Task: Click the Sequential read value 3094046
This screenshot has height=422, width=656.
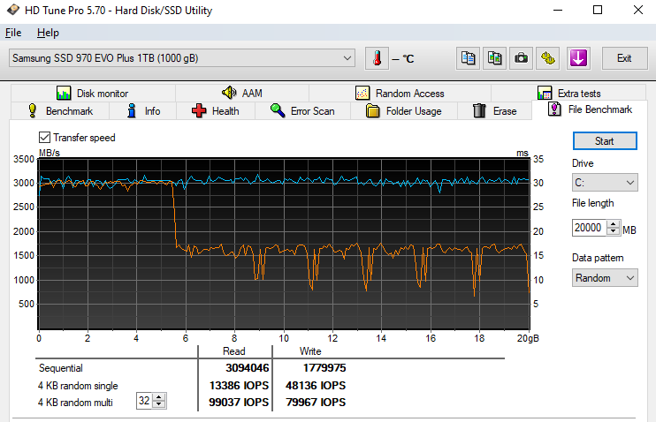Action: tap(248, 367)
